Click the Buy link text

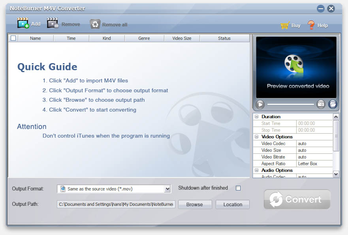click(x=296, y=26)
